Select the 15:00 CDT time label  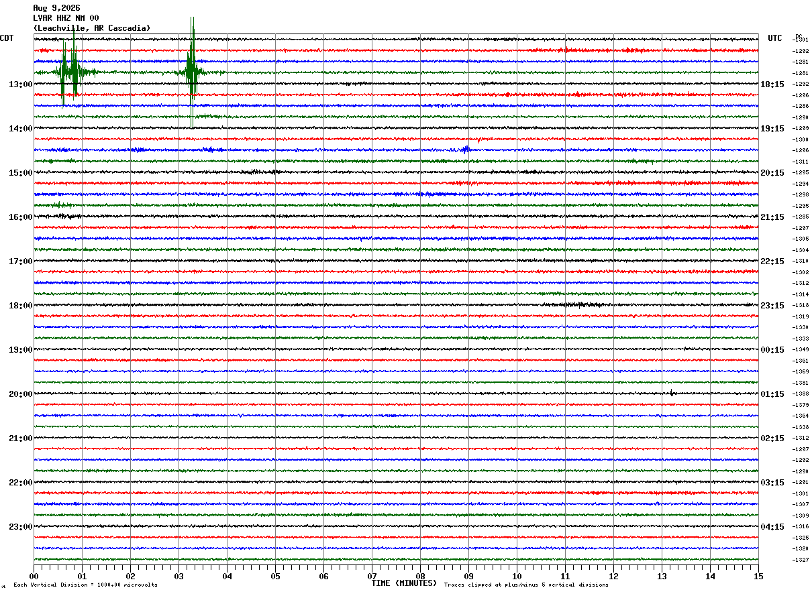coord(20,173)
